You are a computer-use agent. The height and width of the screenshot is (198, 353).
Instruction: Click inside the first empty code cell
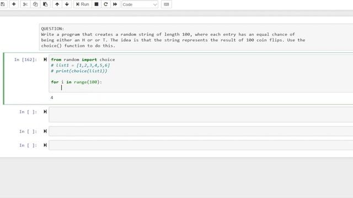pos(201,114)
